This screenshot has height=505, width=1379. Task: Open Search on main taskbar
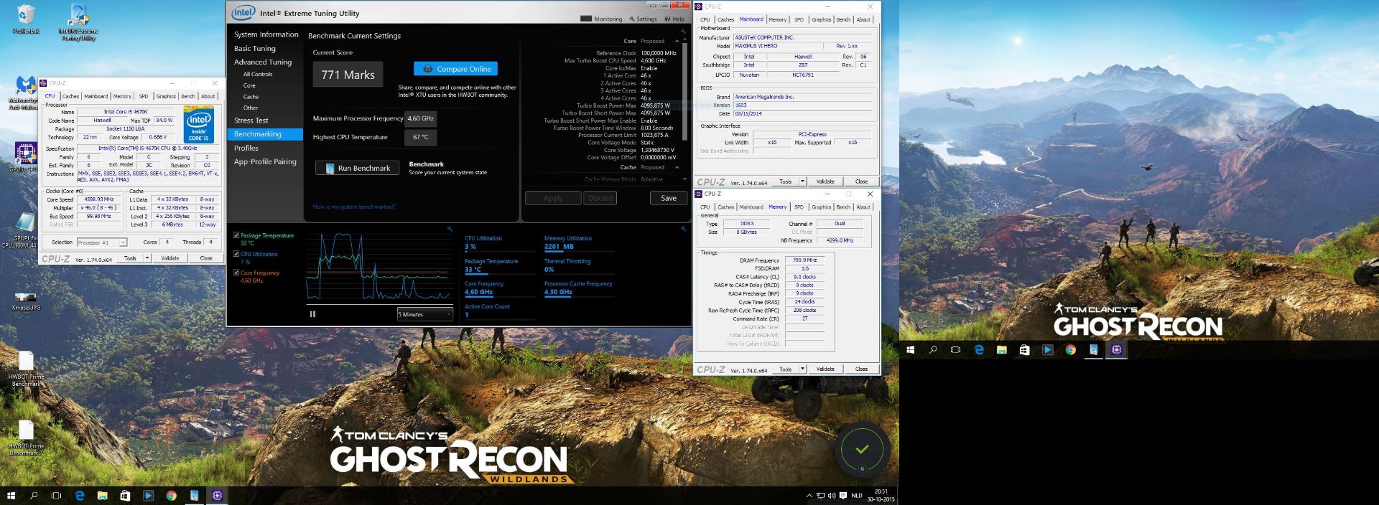pyautogui.click(x=34, y=496)
